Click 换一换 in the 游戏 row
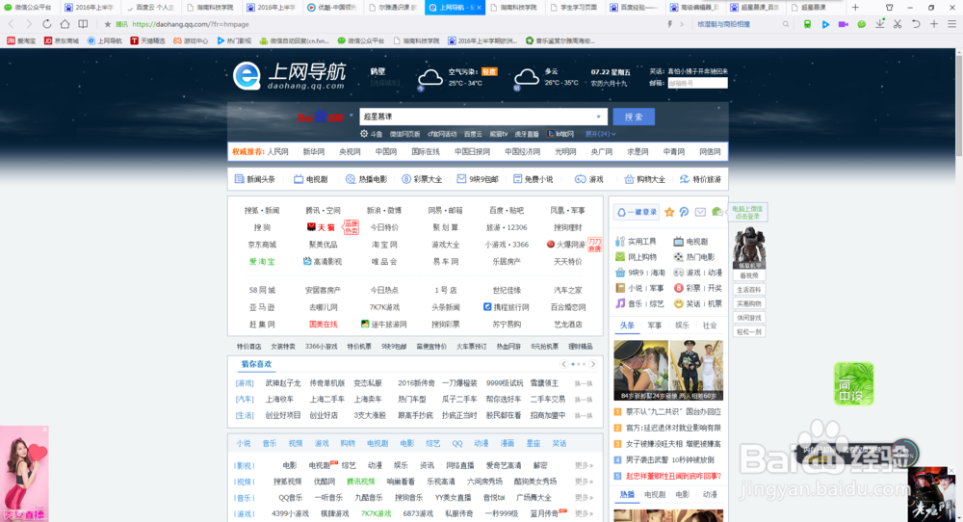This screenshot has width=963, height=522. 584,383
